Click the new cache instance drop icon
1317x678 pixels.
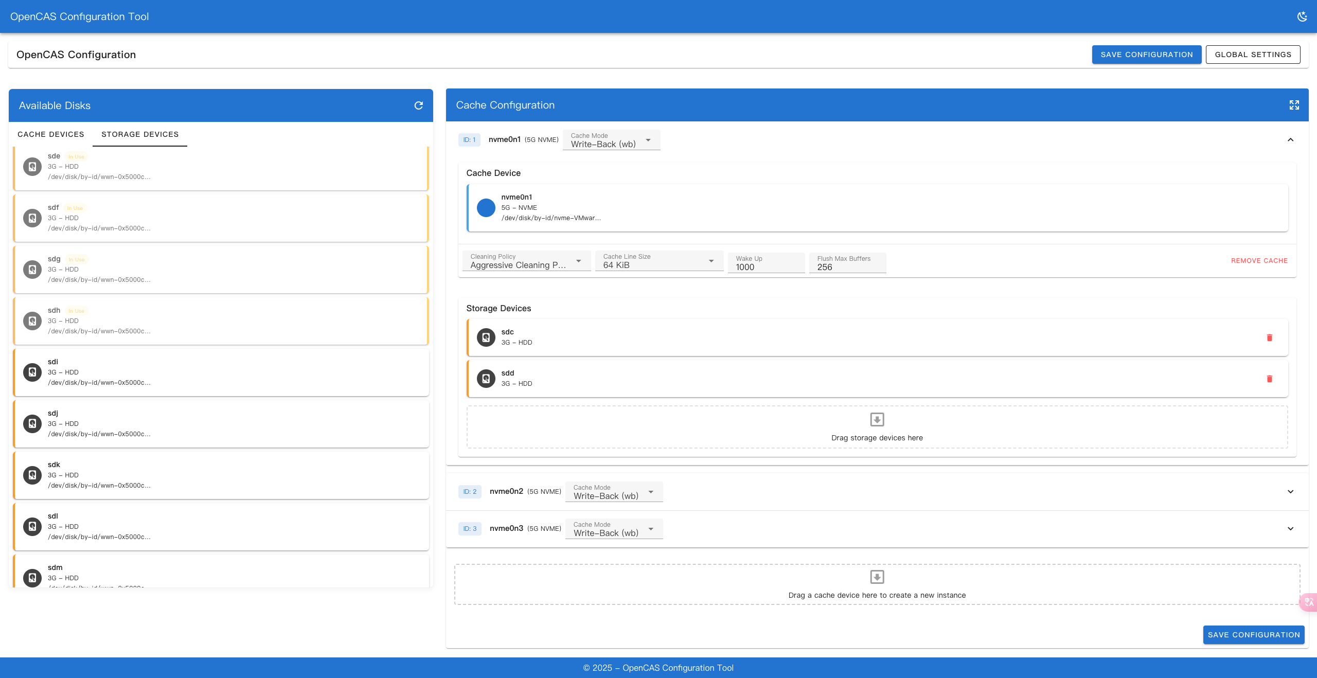pos(877,577)
